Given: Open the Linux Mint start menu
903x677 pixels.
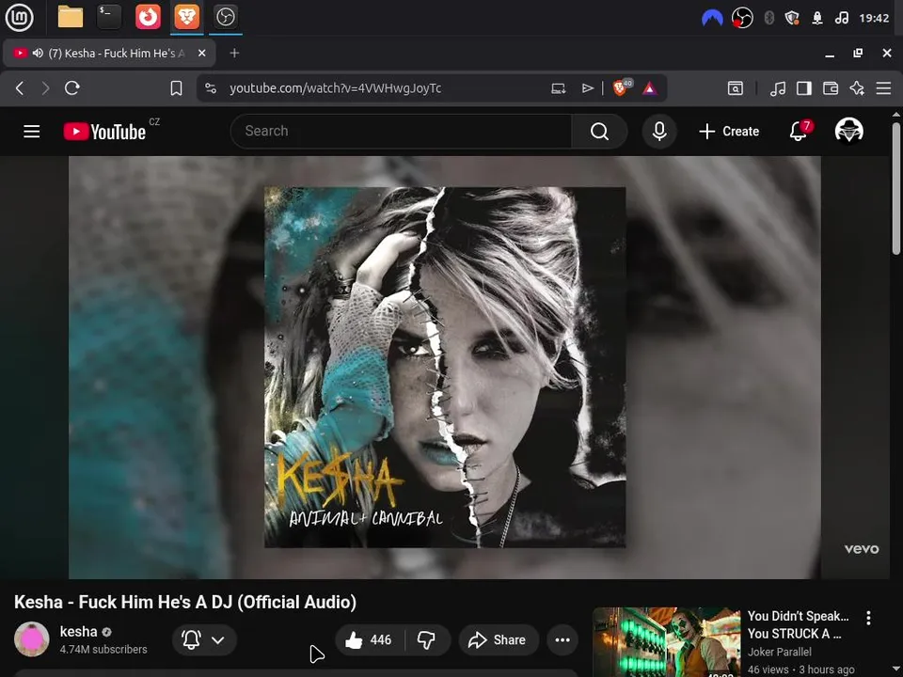Looking at the screenshot, I should 19,17.
